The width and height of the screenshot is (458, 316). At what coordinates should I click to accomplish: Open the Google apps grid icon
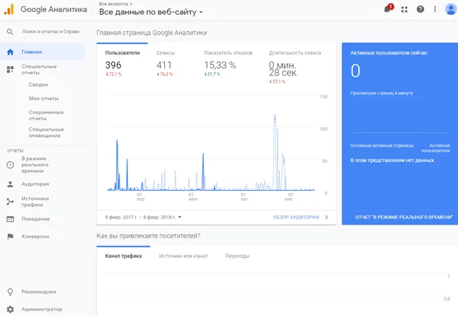click(x=404, y=10)
